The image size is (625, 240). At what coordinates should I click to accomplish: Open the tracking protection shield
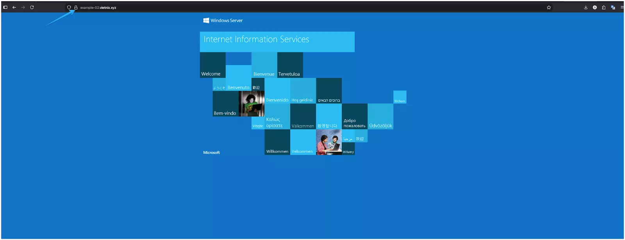coord(69,7)
